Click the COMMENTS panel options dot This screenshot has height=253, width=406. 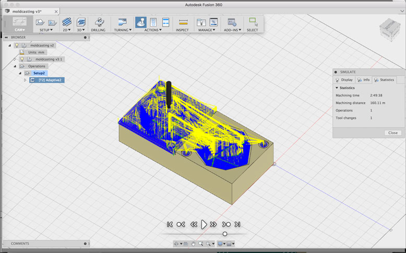coord(85,244)
